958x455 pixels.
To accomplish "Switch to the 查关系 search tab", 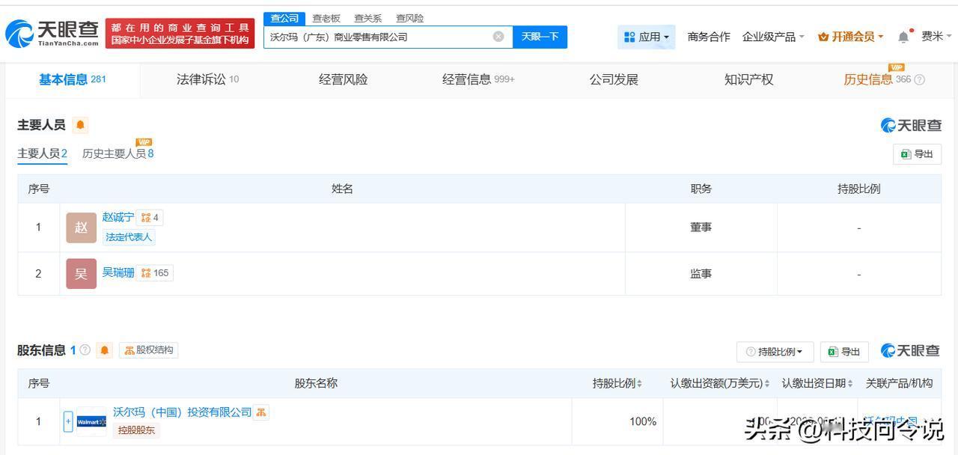I will click(368, 18).
